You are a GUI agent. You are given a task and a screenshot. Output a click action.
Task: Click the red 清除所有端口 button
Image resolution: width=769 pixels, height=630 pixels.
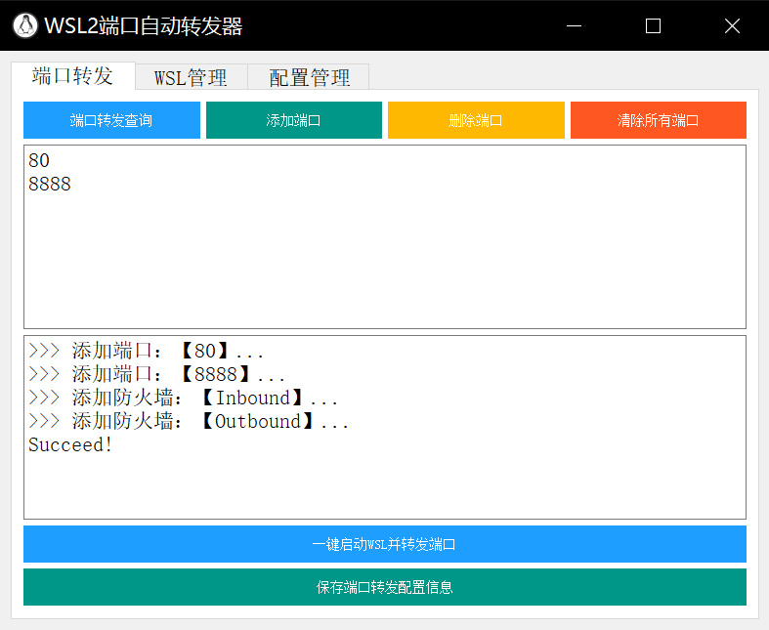click(x=659, y=120)
